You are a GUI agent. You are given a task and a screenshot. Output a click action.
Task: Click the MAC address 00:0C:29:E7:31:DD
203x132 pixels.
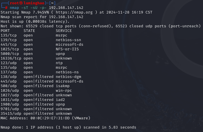(x=50, y=118)
